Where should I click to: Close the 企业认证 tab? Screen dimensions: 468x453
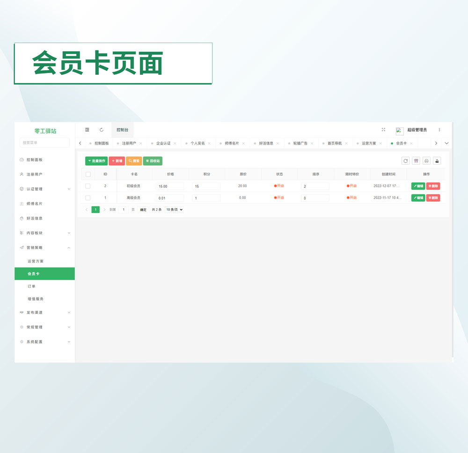pos(175,143)
